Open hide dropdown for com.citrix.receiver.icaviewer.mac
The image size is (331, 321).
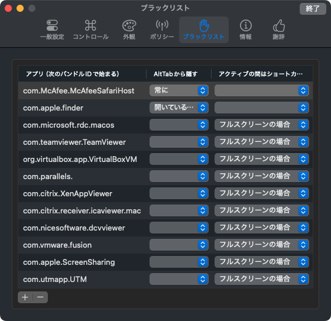[179, 210]
